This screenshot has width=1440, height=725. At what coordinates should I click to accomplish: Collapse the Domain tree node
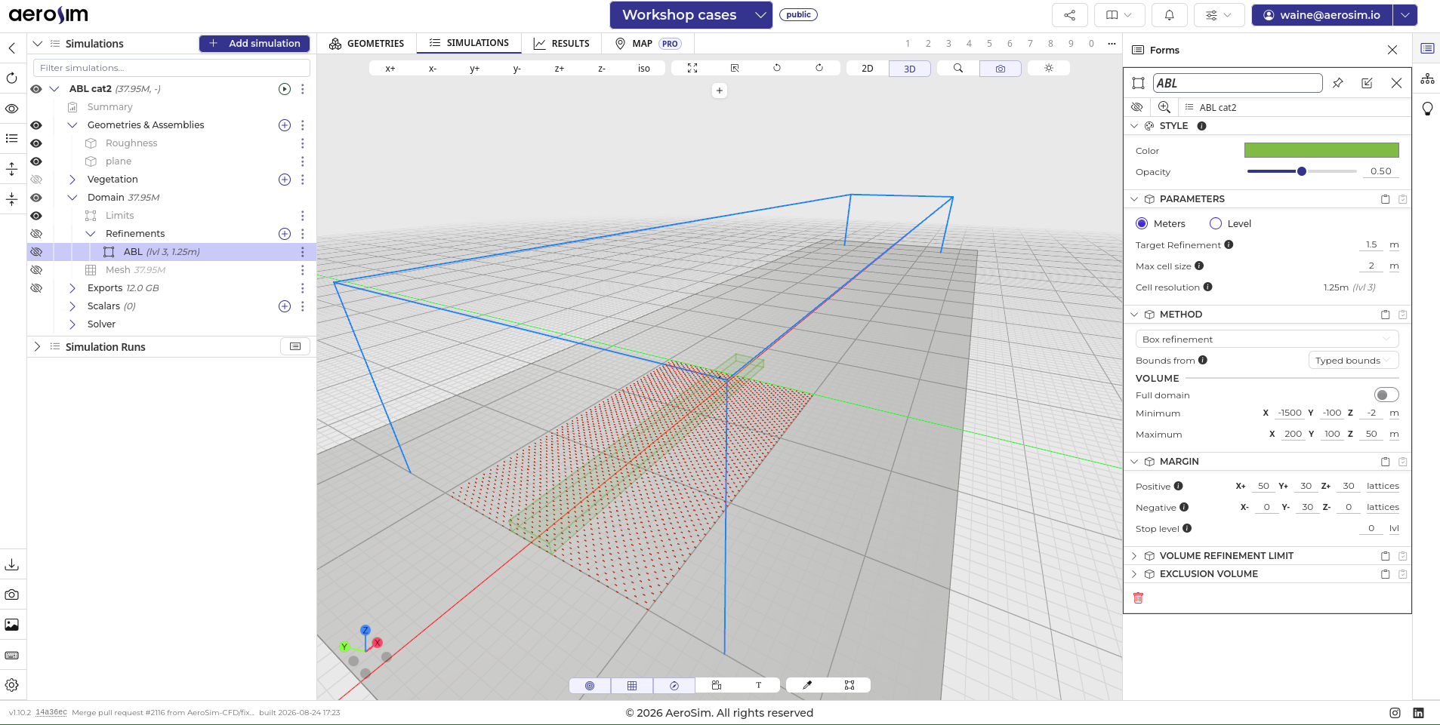coord(72,198)
